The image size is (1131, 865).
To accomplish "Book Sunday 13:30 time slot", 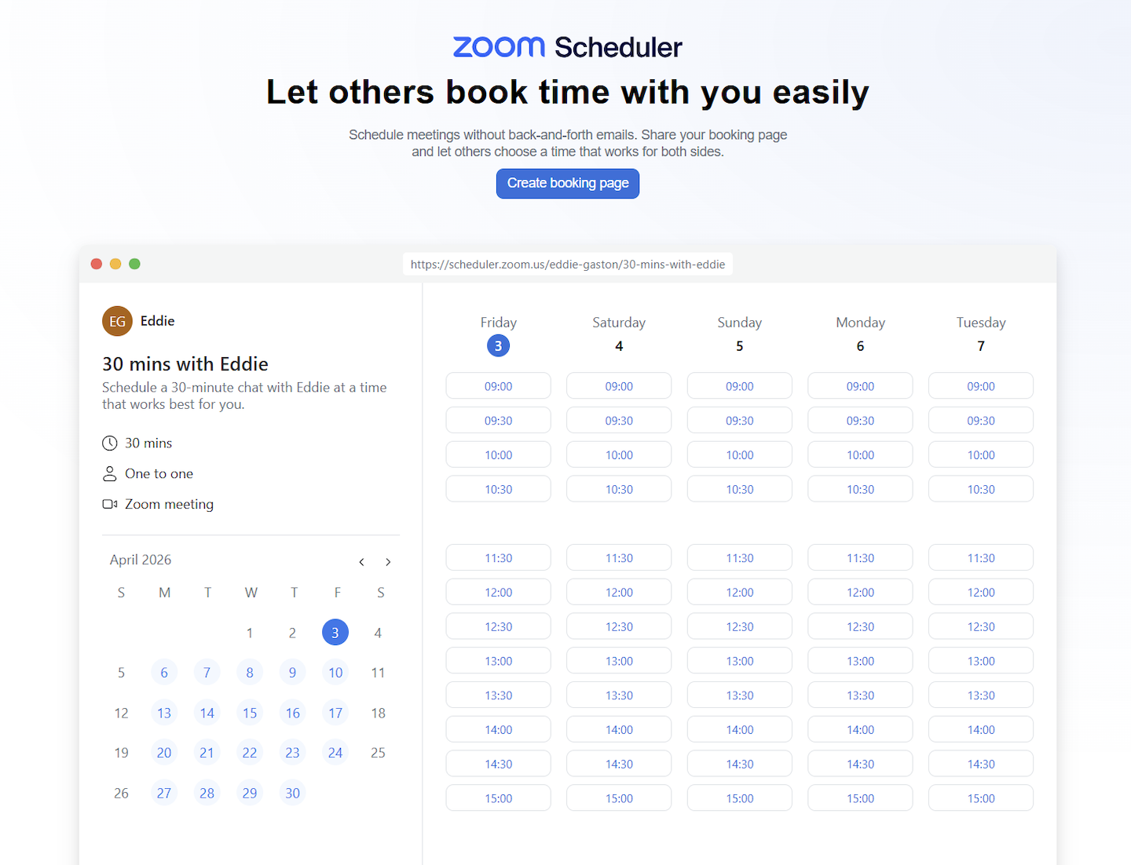I will pyautogui.click(x=740, y=695).
